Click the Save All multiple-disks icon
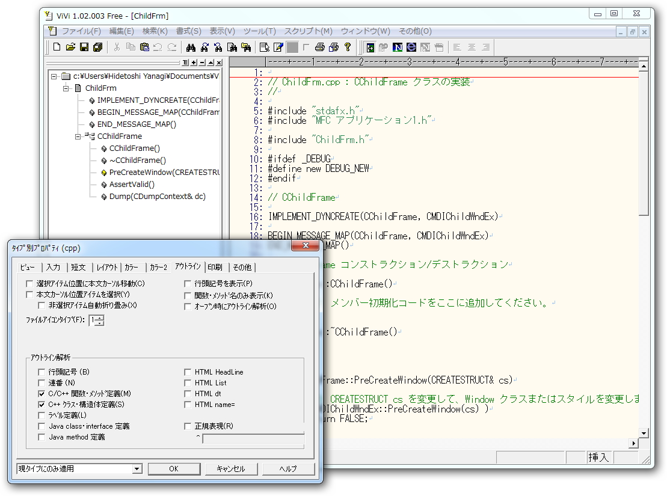667x496 pixels. click(x=98, y=47)
